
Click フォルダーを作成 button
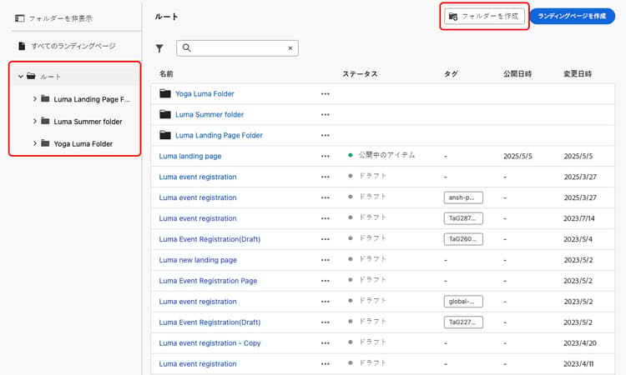pos(484,17)
